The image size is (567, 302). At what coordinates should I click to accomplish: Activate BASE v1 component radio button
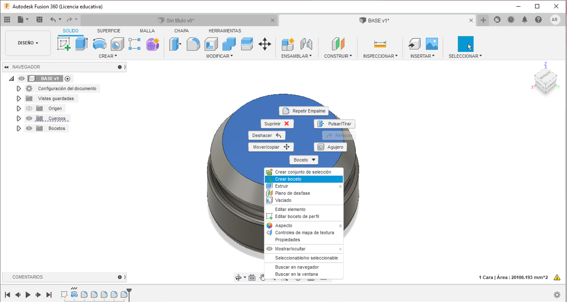pos(67,79)
